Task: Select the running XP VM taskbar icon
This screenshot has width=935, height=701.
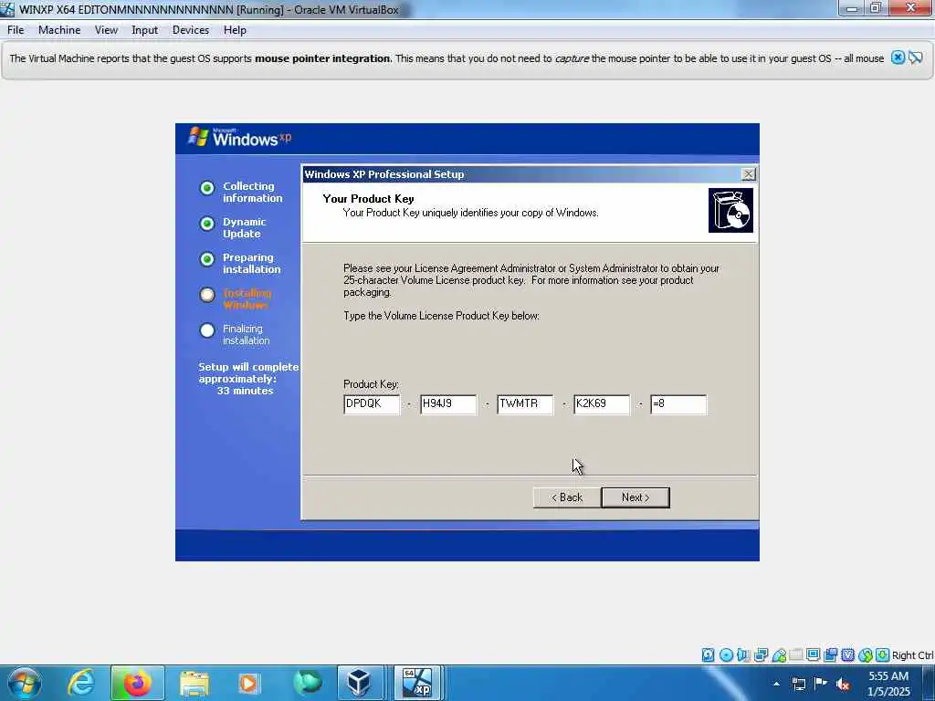Action: (416, 683)
